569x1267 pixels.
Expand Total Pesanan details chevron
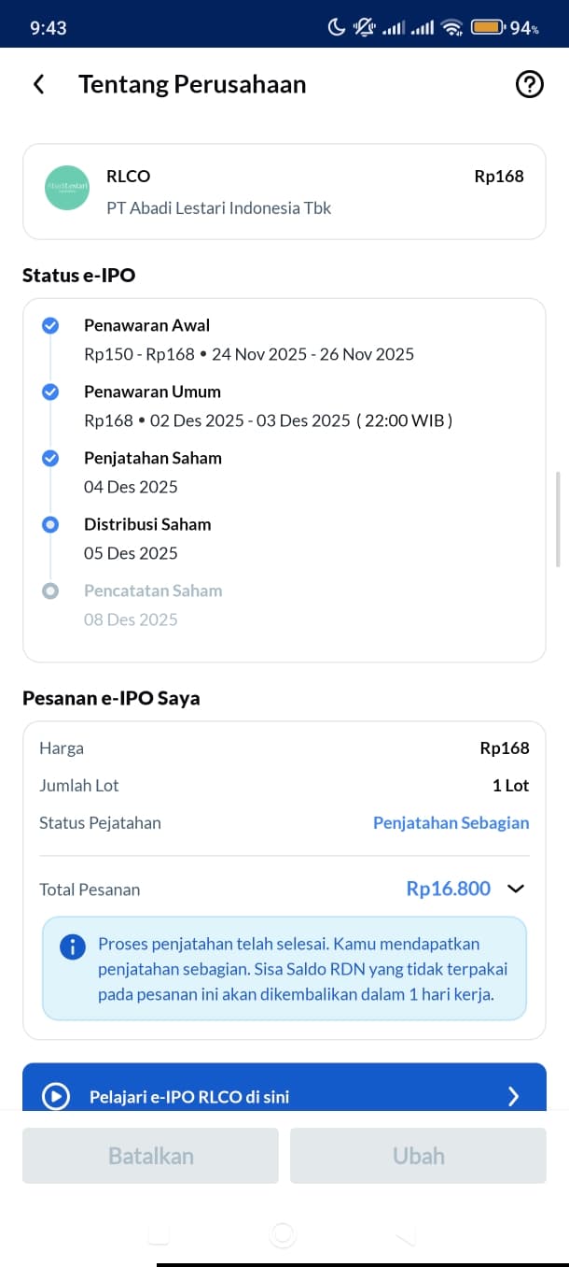click(x=516, y=889)
